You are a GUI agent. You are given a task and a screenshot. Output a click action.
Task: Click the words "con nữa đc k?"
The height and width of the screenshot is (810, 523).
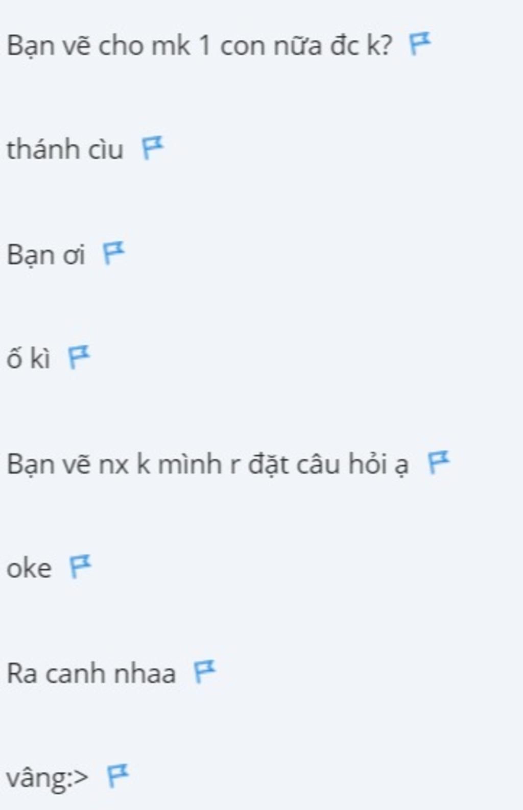coord(306,46)
